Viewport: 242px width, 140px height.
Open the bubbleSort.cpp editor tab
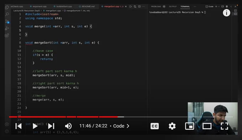tap(63, 6)
